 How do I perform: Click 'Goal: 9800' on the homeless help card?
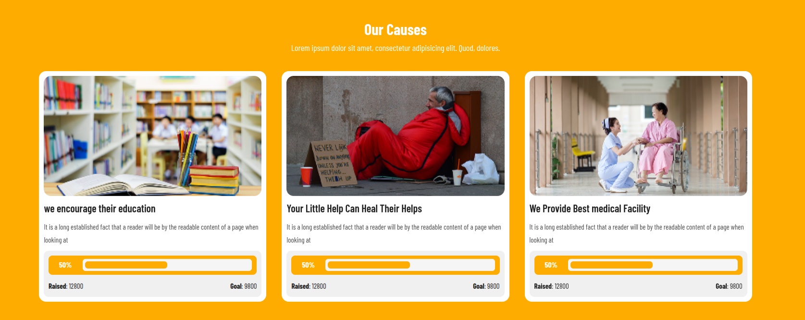point(486,286)
